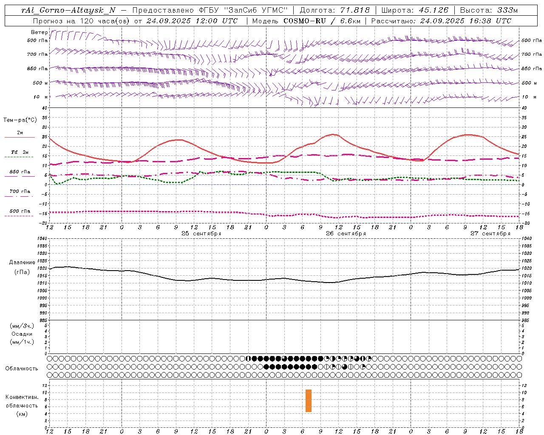The height and width of the screenshot is (435, 544).
Task: Click the 25 сентября date label
Action: tap(201, 234)
